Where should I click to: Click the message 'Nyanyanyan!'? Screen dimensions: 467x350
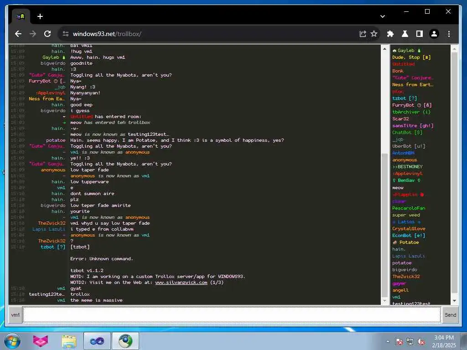pyautogui.click(x=85, y=93)
